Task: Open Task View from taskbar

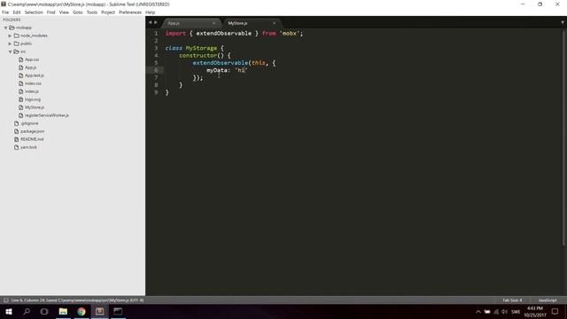Action: (x=44, y=311)
